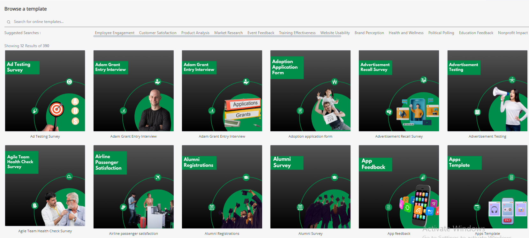Click the top icon on Agile Team card
Image resolution: width=529 pixels, height=238 pixels.
[69, 177]
